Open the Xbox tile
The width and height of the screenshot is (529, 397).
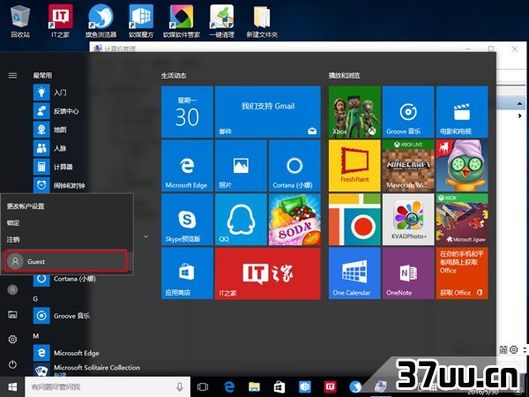click(x=354, y=112)
